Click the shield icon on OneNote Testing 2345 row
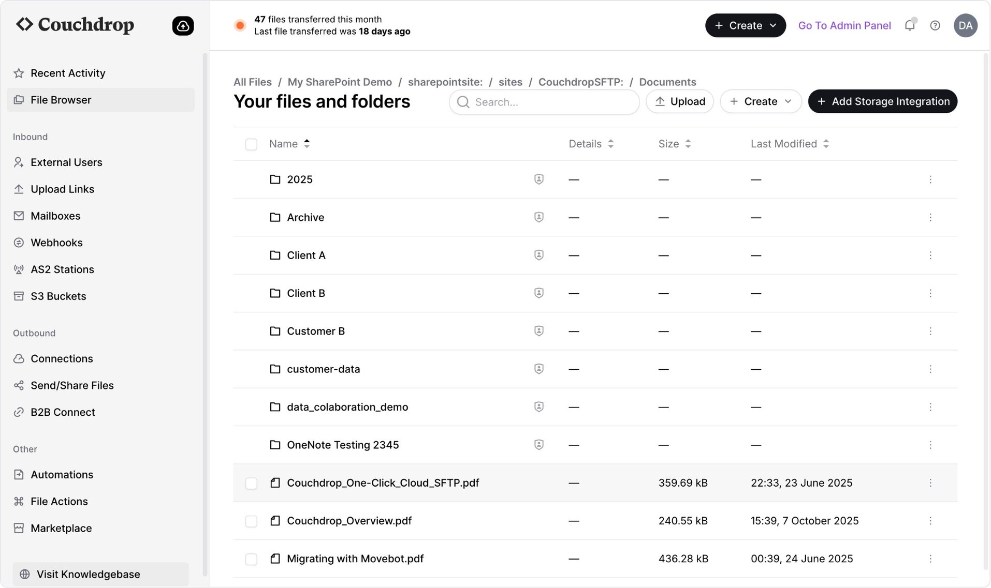Screen dimensions: 991x588 click(x=539, y=445)
